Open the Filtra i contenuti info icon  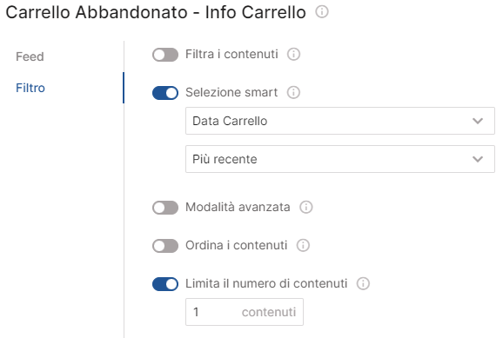tap(293, 55)
